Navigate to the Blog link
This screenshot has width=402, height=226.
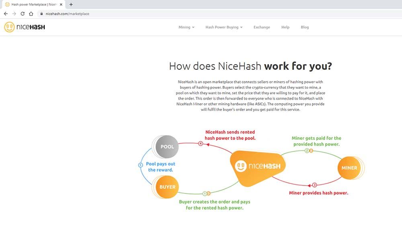tap(305, 27)
